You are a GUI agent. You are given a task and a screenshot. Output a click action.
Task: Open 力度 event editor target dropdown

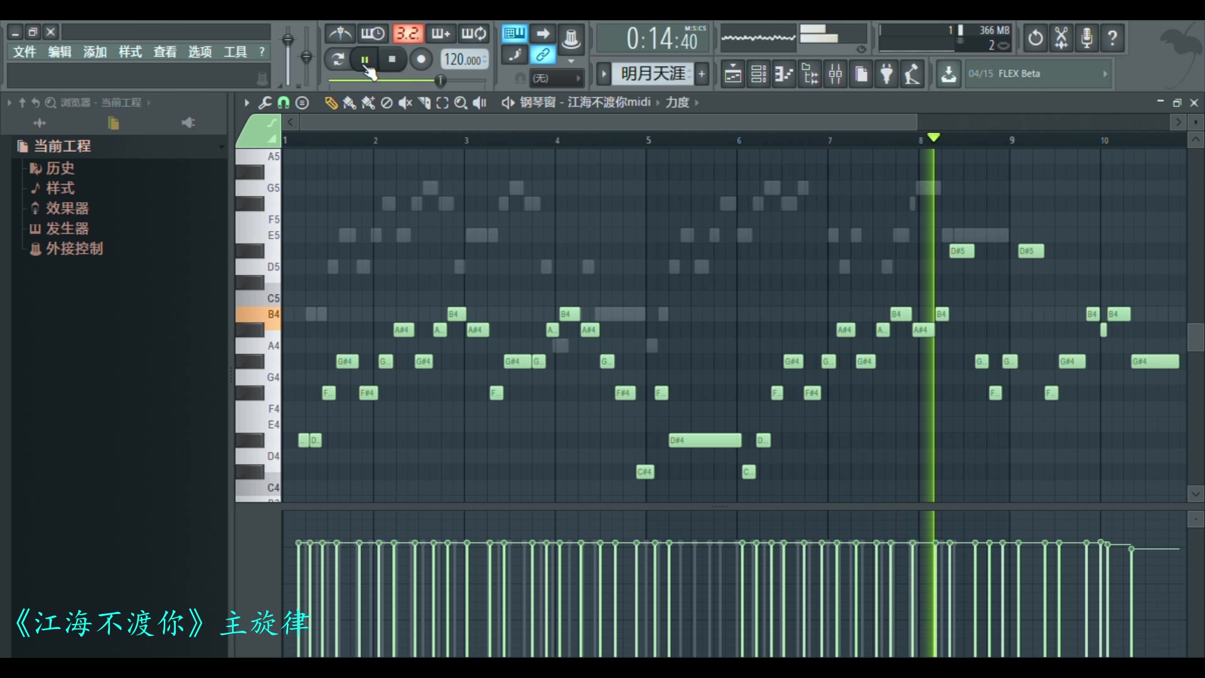(x=677, y=102)
